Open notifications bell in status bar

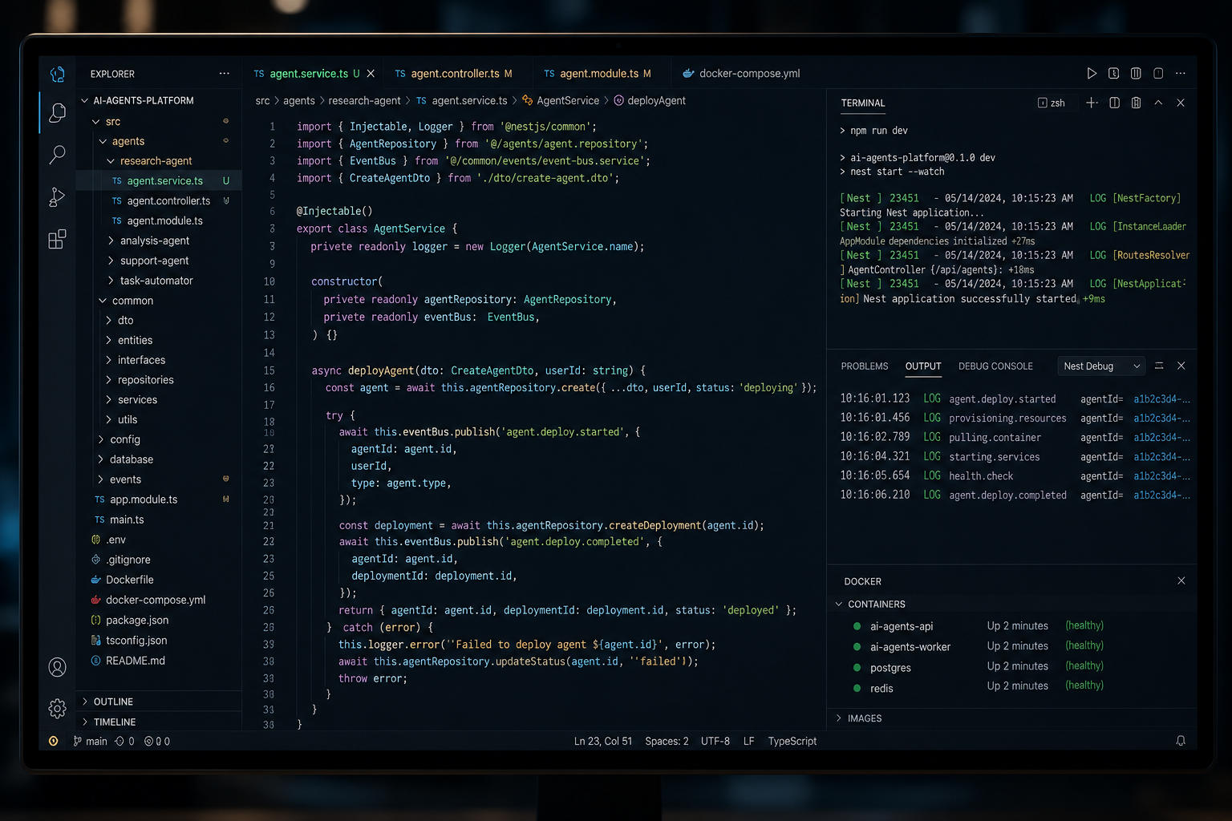pyautogui.click(x=1181, y=741)
